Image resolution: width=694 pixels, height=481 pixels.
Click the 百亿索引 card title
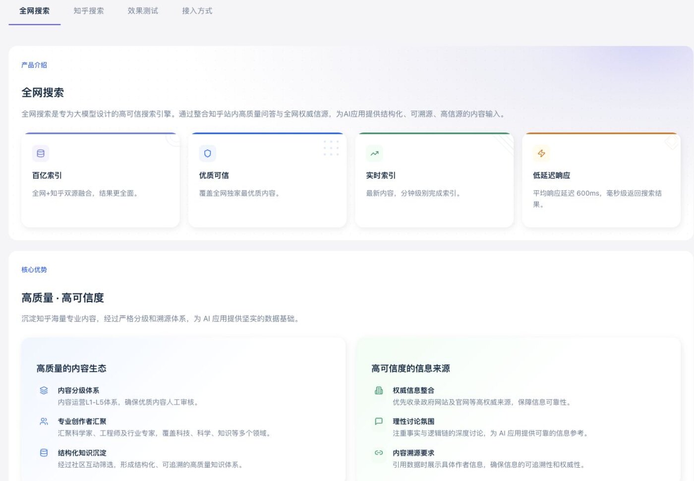tap(47, 175)
